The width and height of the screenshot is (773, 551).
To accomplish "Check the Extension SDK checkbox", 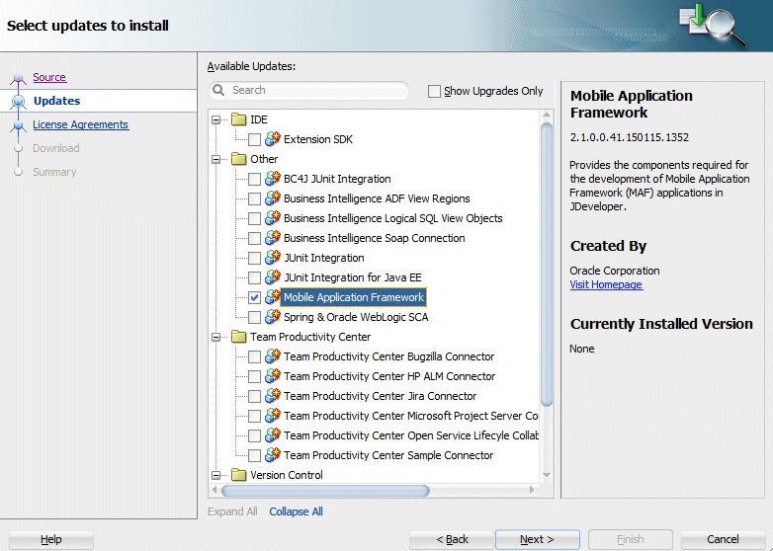I will click(x=254, y=140).
